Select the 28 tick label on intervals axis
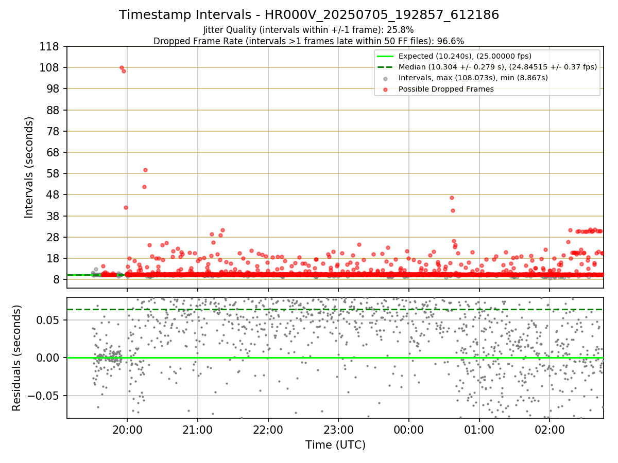618x463 pixels. [x=53, y=237]
